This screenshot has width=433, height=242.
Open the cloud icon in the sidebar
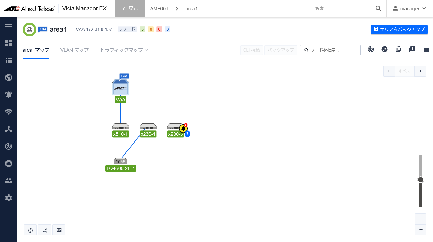(8, 164)
